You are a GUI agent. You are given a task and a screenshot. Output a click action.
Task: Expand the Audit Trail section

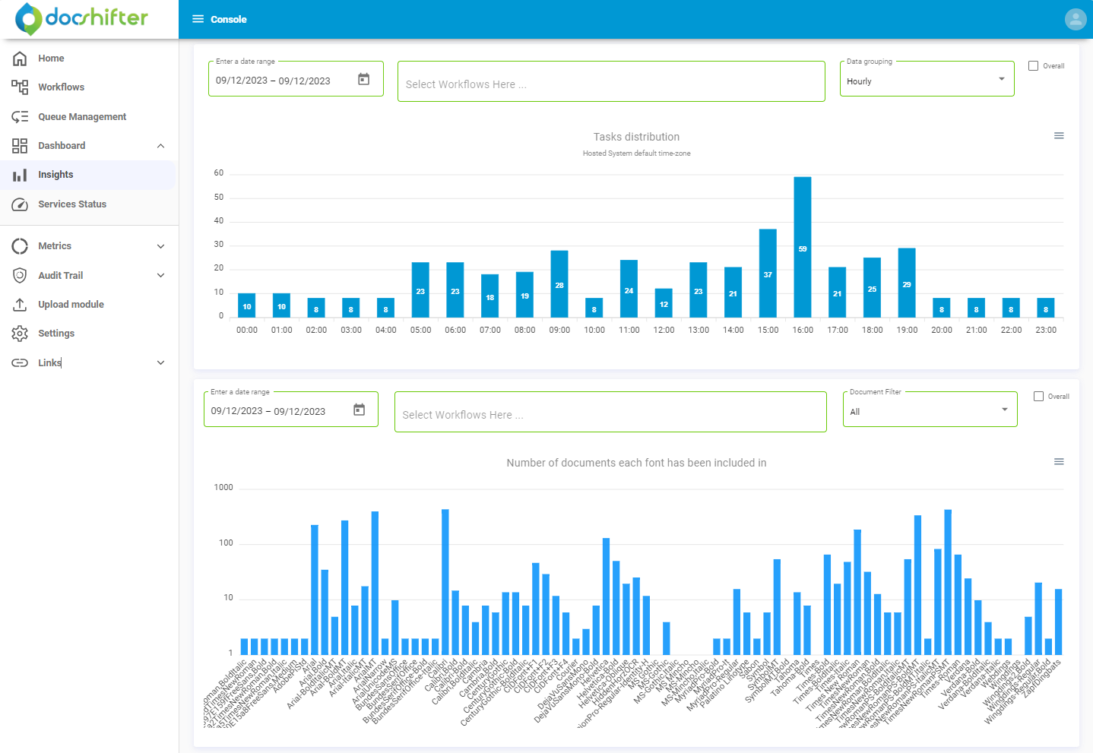coord(160,276)
